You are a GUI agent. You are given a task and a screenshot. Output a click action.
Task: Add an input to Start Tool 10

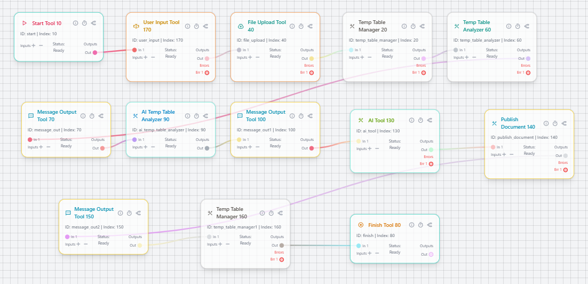34,45
